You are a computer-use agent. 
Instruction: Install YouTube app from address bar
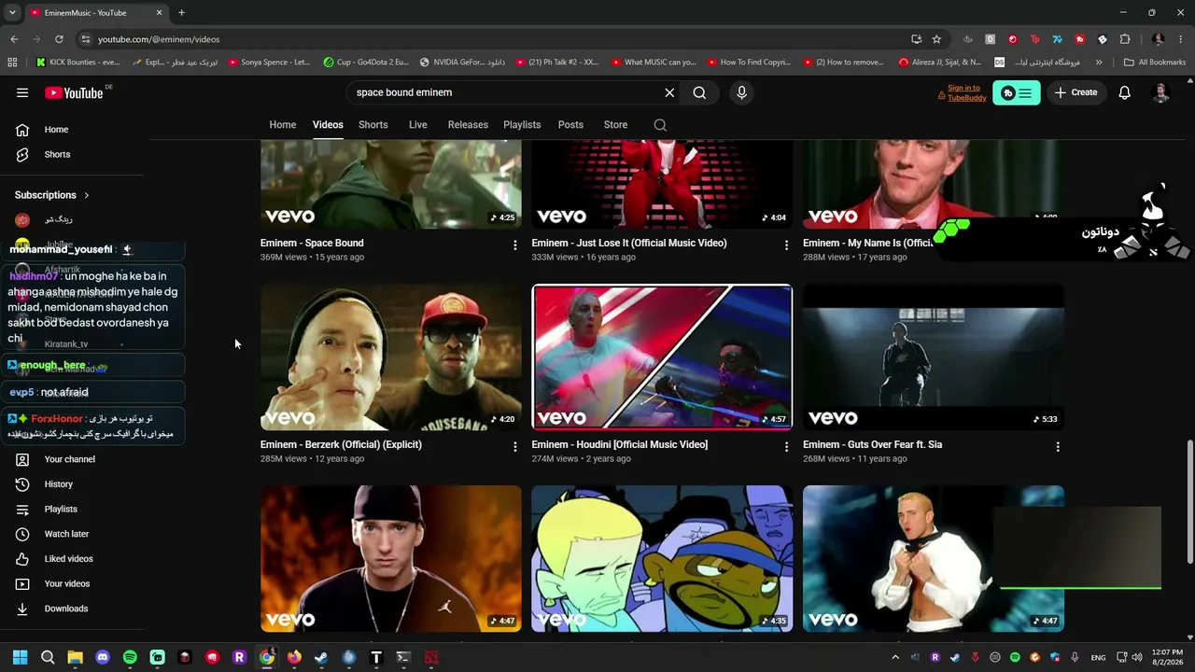coord(916,39)
